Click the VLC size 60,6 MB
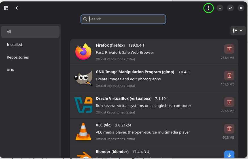The image size is (248, 159). pos(228,137)
